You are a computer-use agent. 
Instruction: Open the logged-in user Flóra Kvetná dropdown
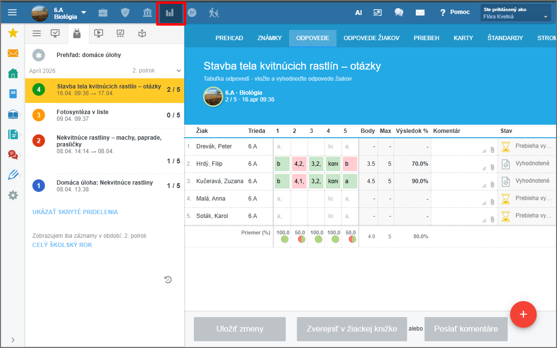[516, 13]
